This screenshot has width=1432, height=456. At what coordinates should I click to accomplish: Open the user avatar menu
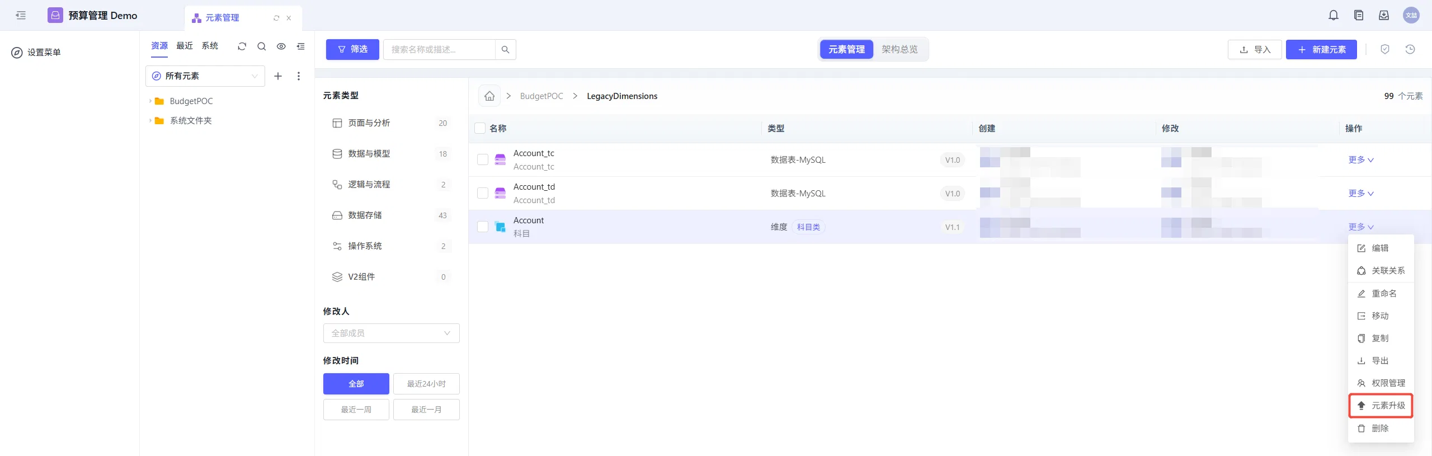pos(1411,16)
